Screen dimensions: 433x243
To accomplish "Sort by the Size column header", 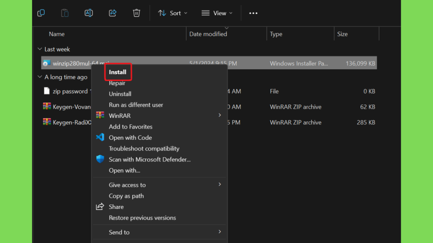I will click(343, 34).
